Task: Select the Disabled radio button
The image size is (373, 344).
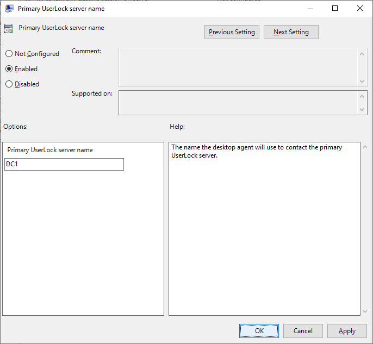Action: pos(9,84)
